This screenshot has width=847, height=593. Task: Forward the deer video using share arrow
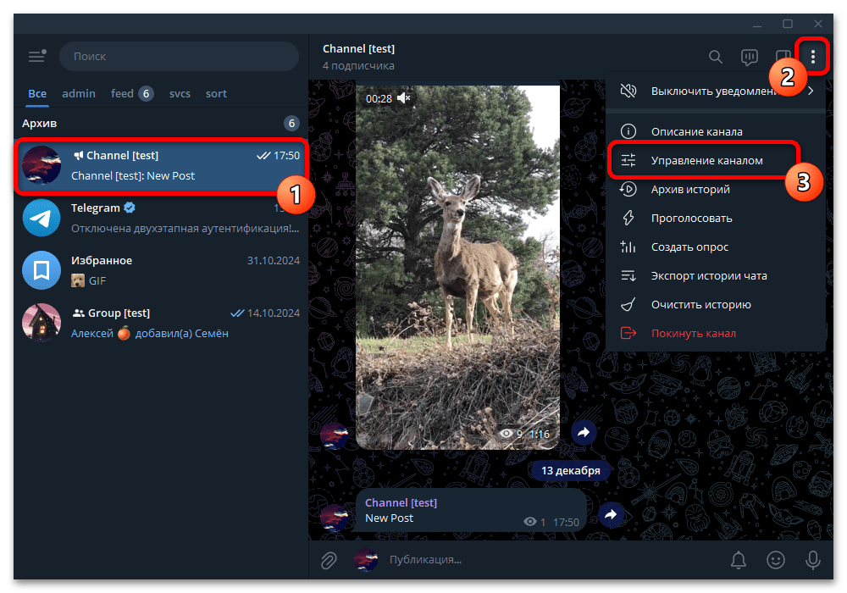[584, 432]
